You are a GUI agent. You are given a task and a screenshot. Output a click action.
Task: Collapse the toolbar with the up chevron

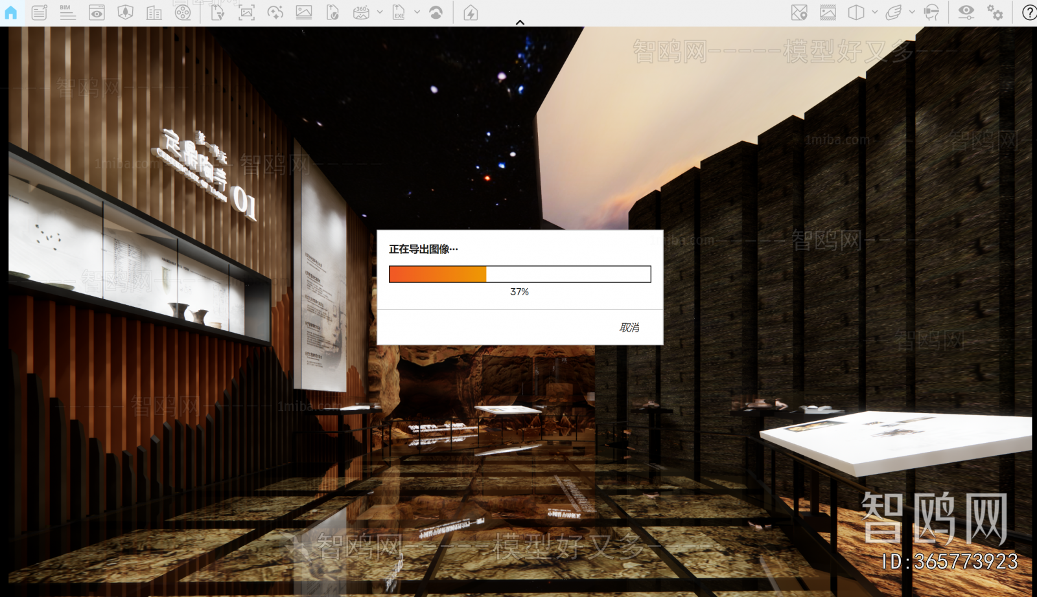pyautogui.click(x=520, y=22)
